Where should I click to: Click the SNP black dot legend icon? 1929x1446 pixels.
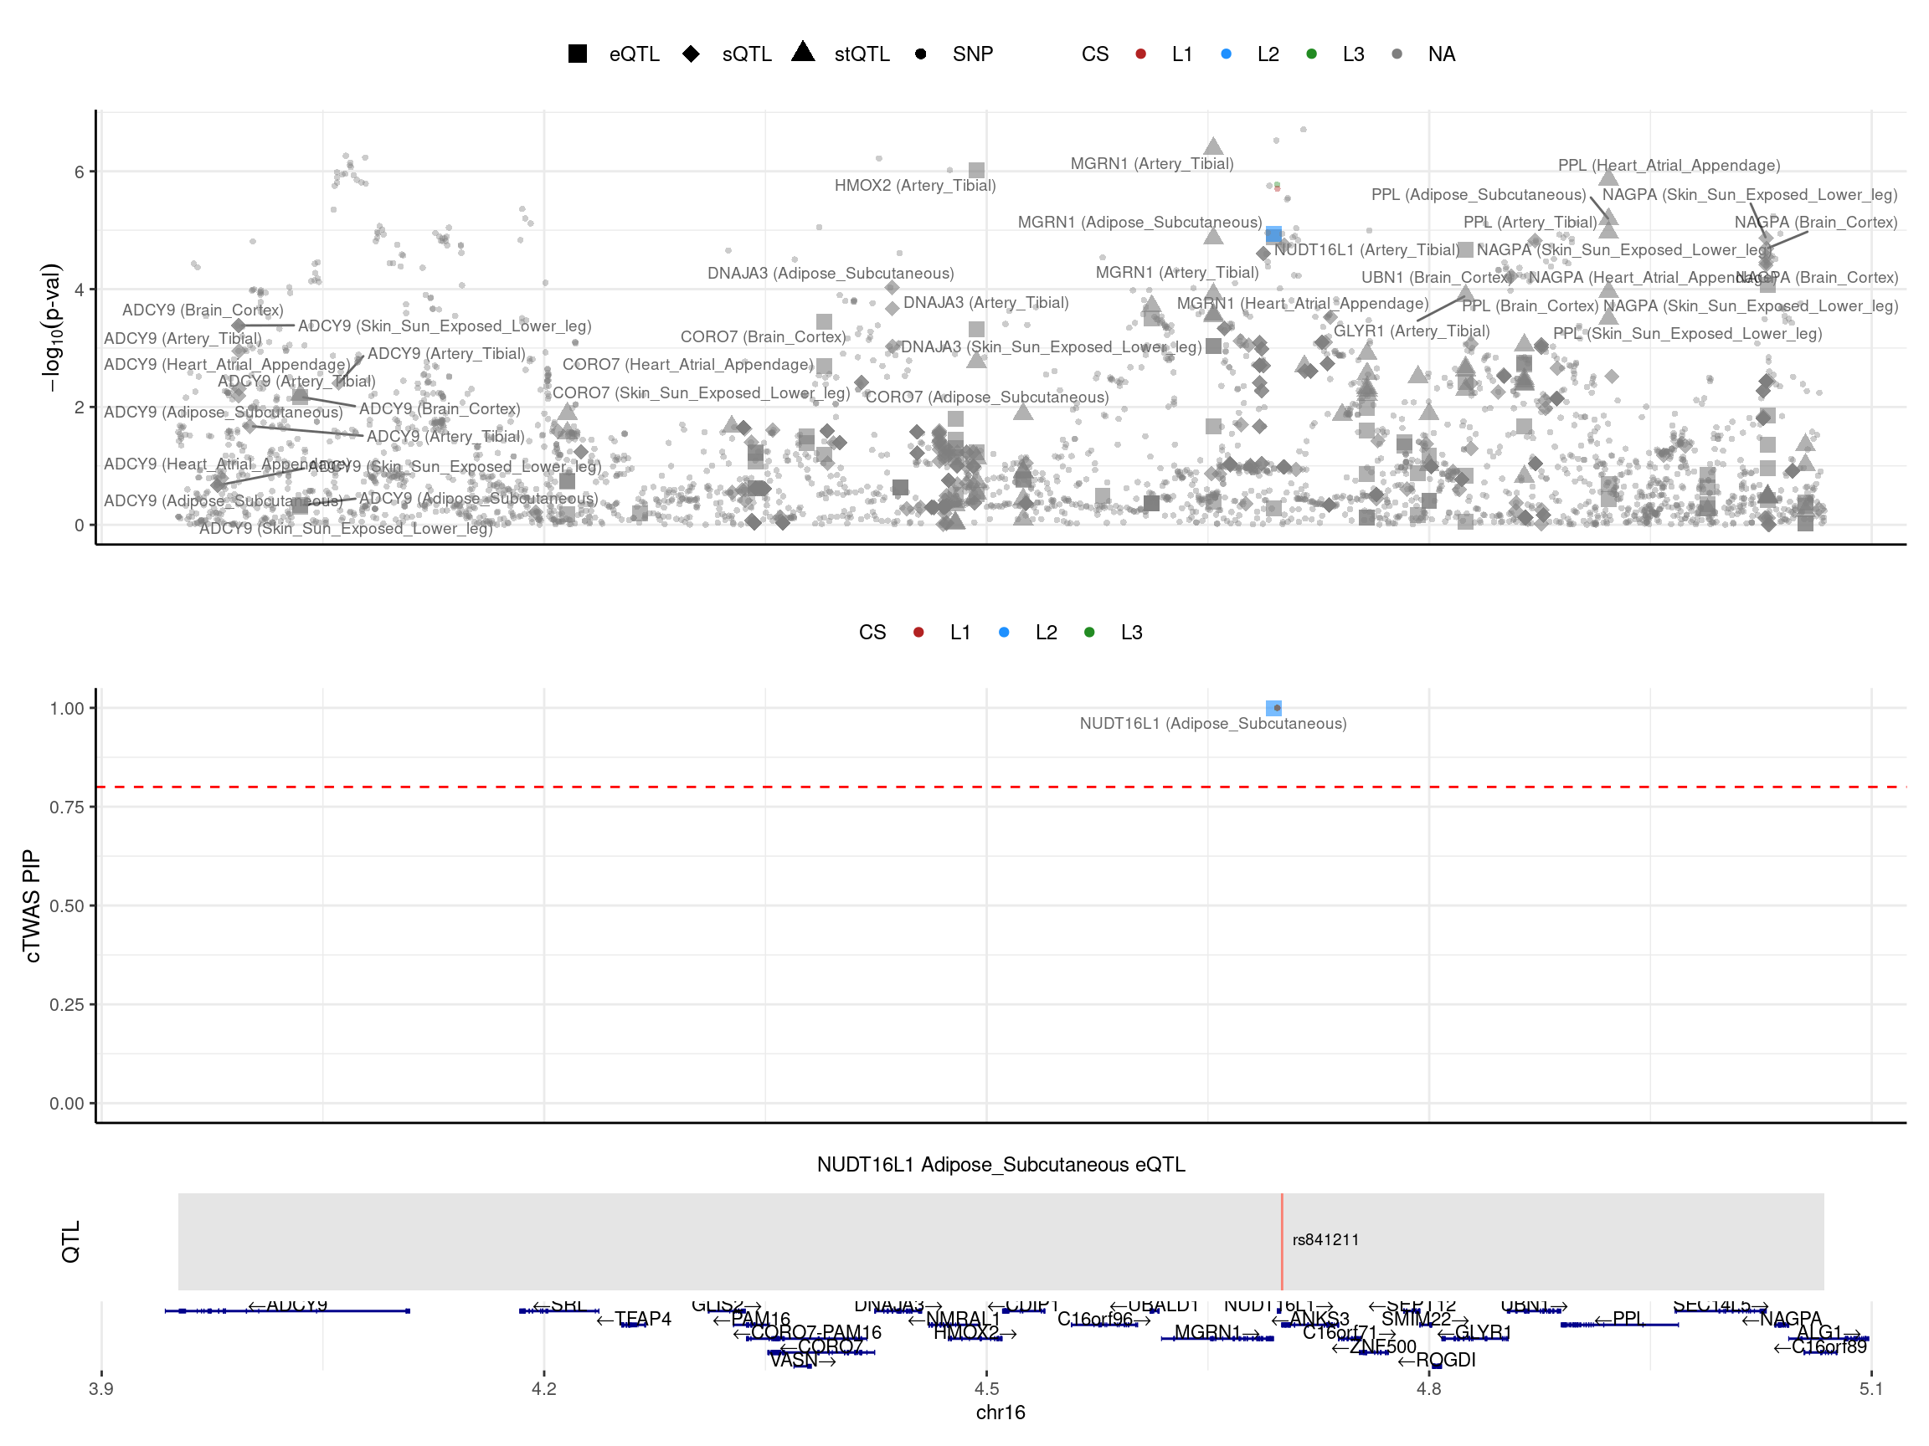[x=920, y=54]
